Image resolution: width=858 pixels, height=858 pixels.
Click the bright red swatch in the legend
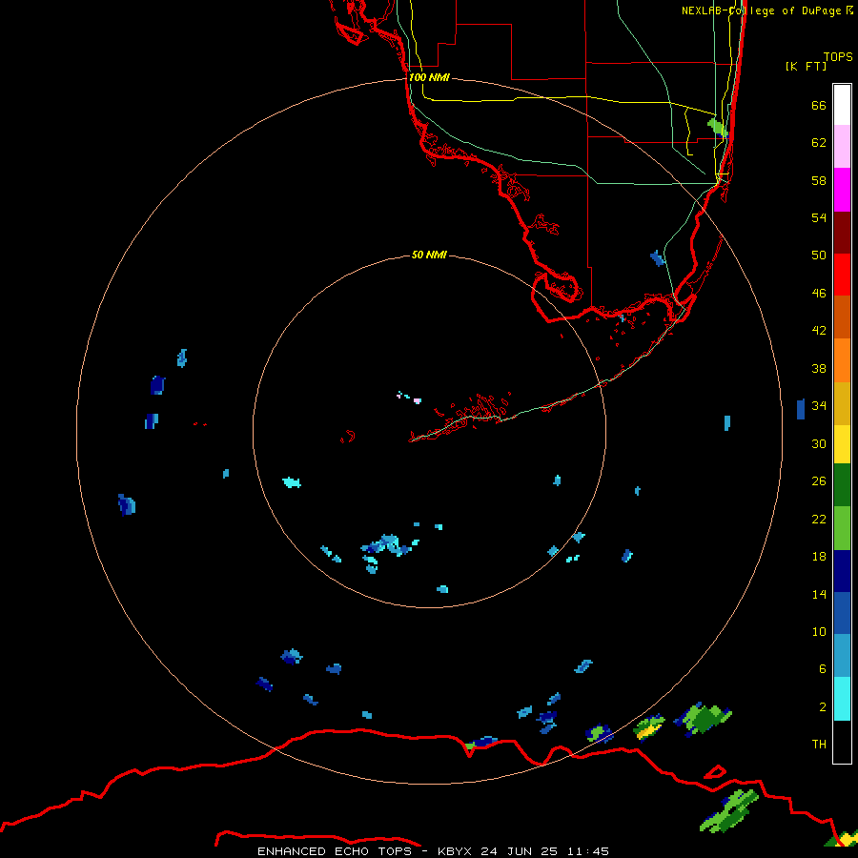[x=842, y=275]
